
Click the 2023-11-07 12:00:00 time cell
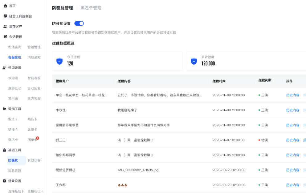pos(229,140)
